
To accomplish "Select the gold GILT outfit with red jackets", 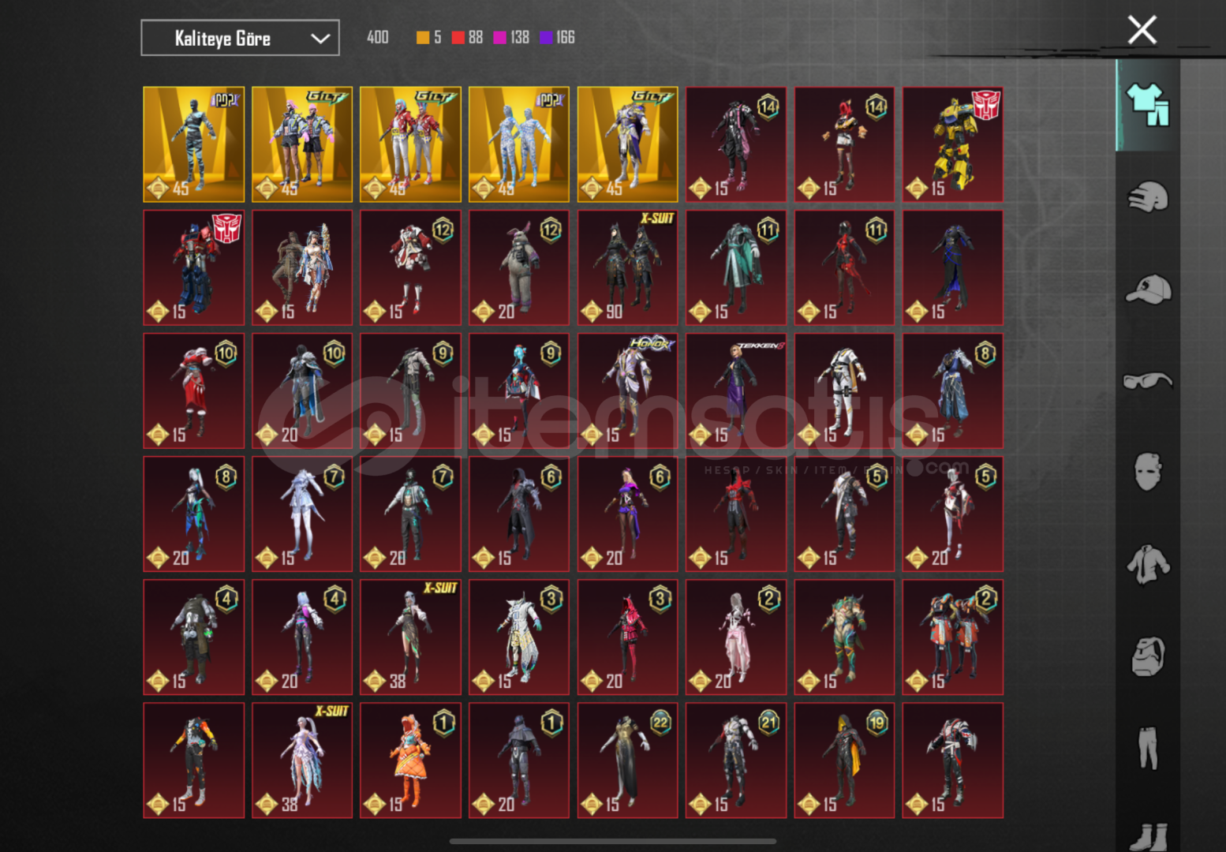I will click(410, 144).
